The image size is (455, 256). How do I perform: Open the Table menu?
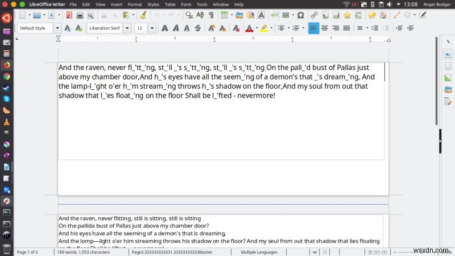click(169, 4)
